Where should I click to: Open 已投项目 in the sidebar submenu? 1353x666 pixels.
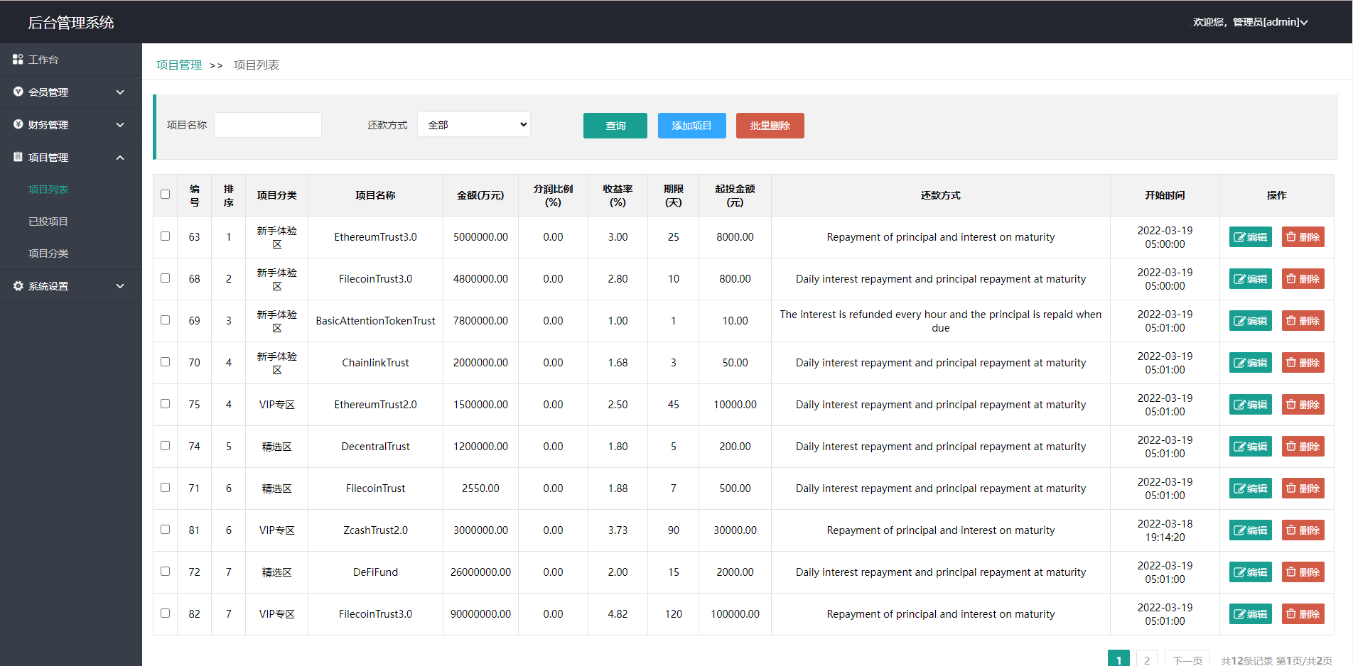click(48, 222)
